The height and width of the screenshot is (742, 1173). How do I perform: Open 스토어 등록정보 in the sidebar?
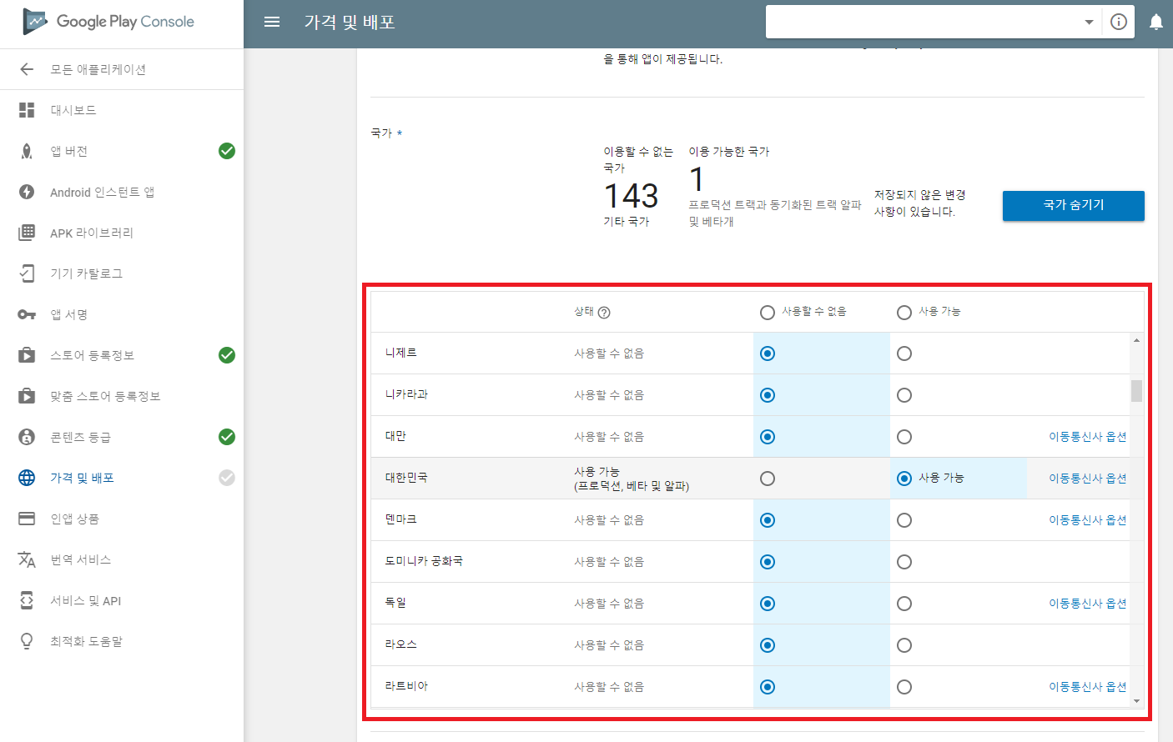(x=92, y=355)
